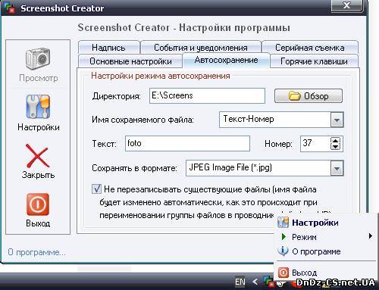Switch to the Надпись tab

coord(108,48)
